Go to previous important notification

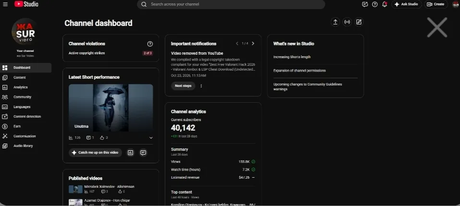237,43
